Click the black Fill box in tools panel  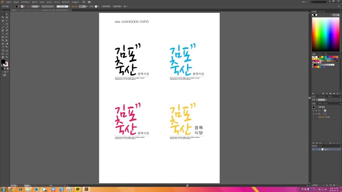[x=3, y=62]
